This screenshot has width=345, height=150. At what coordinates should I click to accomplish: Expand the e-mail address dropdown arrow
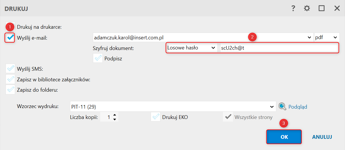[309, 37]
